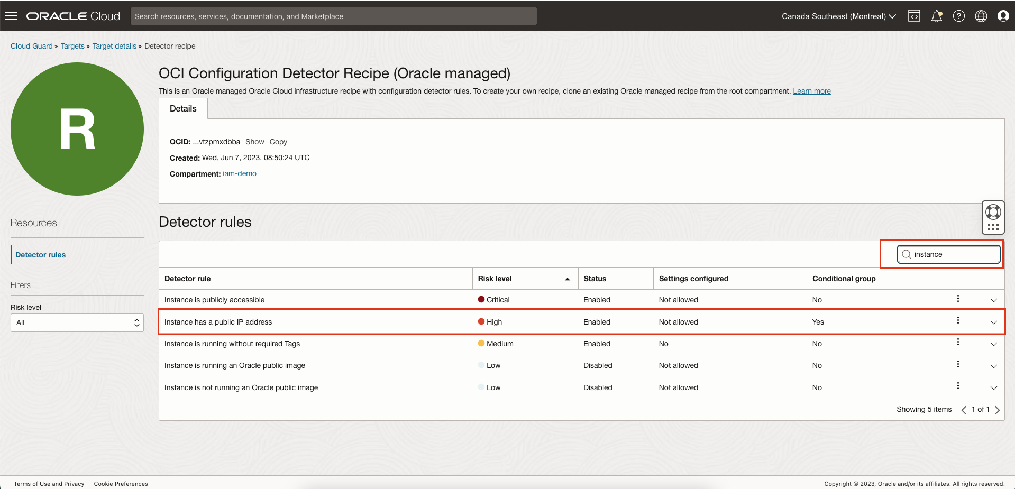Sort table by Risk level column
The image size is (1015, 489).
(x=524, y=279)
